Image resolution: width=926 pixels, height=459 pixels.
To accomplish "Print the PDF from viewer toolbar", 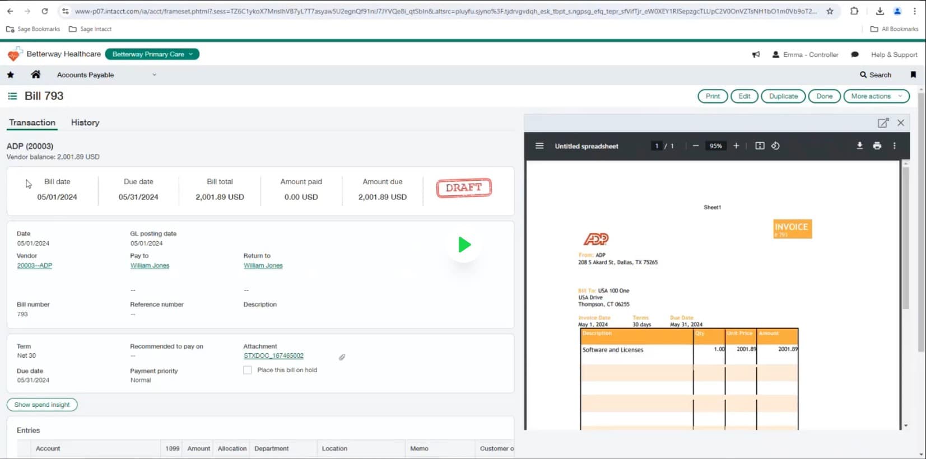I will pyautogui.click(x=877, y=146).
